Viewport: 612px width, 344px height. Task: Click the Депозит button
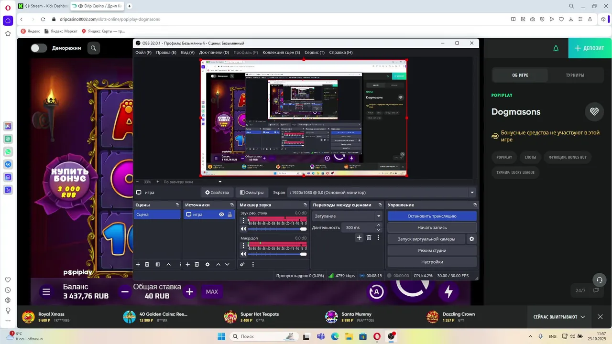(590, 48)
